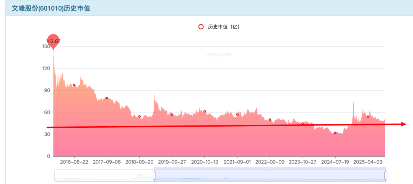Click the data point above 2025-04-03
Screen dimensions: 413x184
click(368, 117)
